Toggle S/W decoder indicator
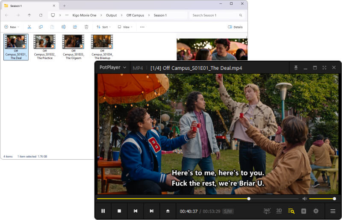The image size is (342, 220). 228,211
